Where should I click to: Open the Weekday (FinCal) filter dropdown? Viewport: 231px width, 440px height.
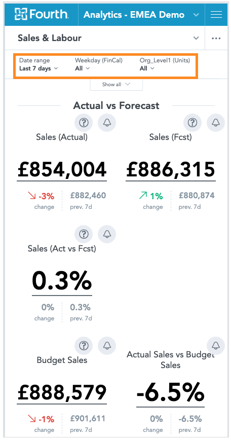99,65
